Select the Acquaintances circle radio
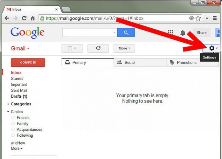Viewport: 222px width, 159px height. pos(13,129)
